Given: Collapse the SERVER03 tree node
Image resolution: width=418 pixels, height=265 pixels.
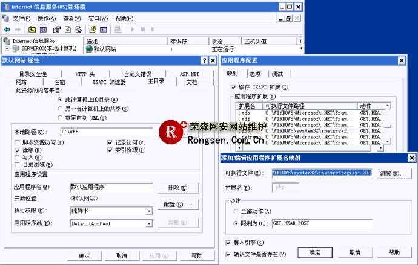Looking at the screenshot, I should pos(7,48).
